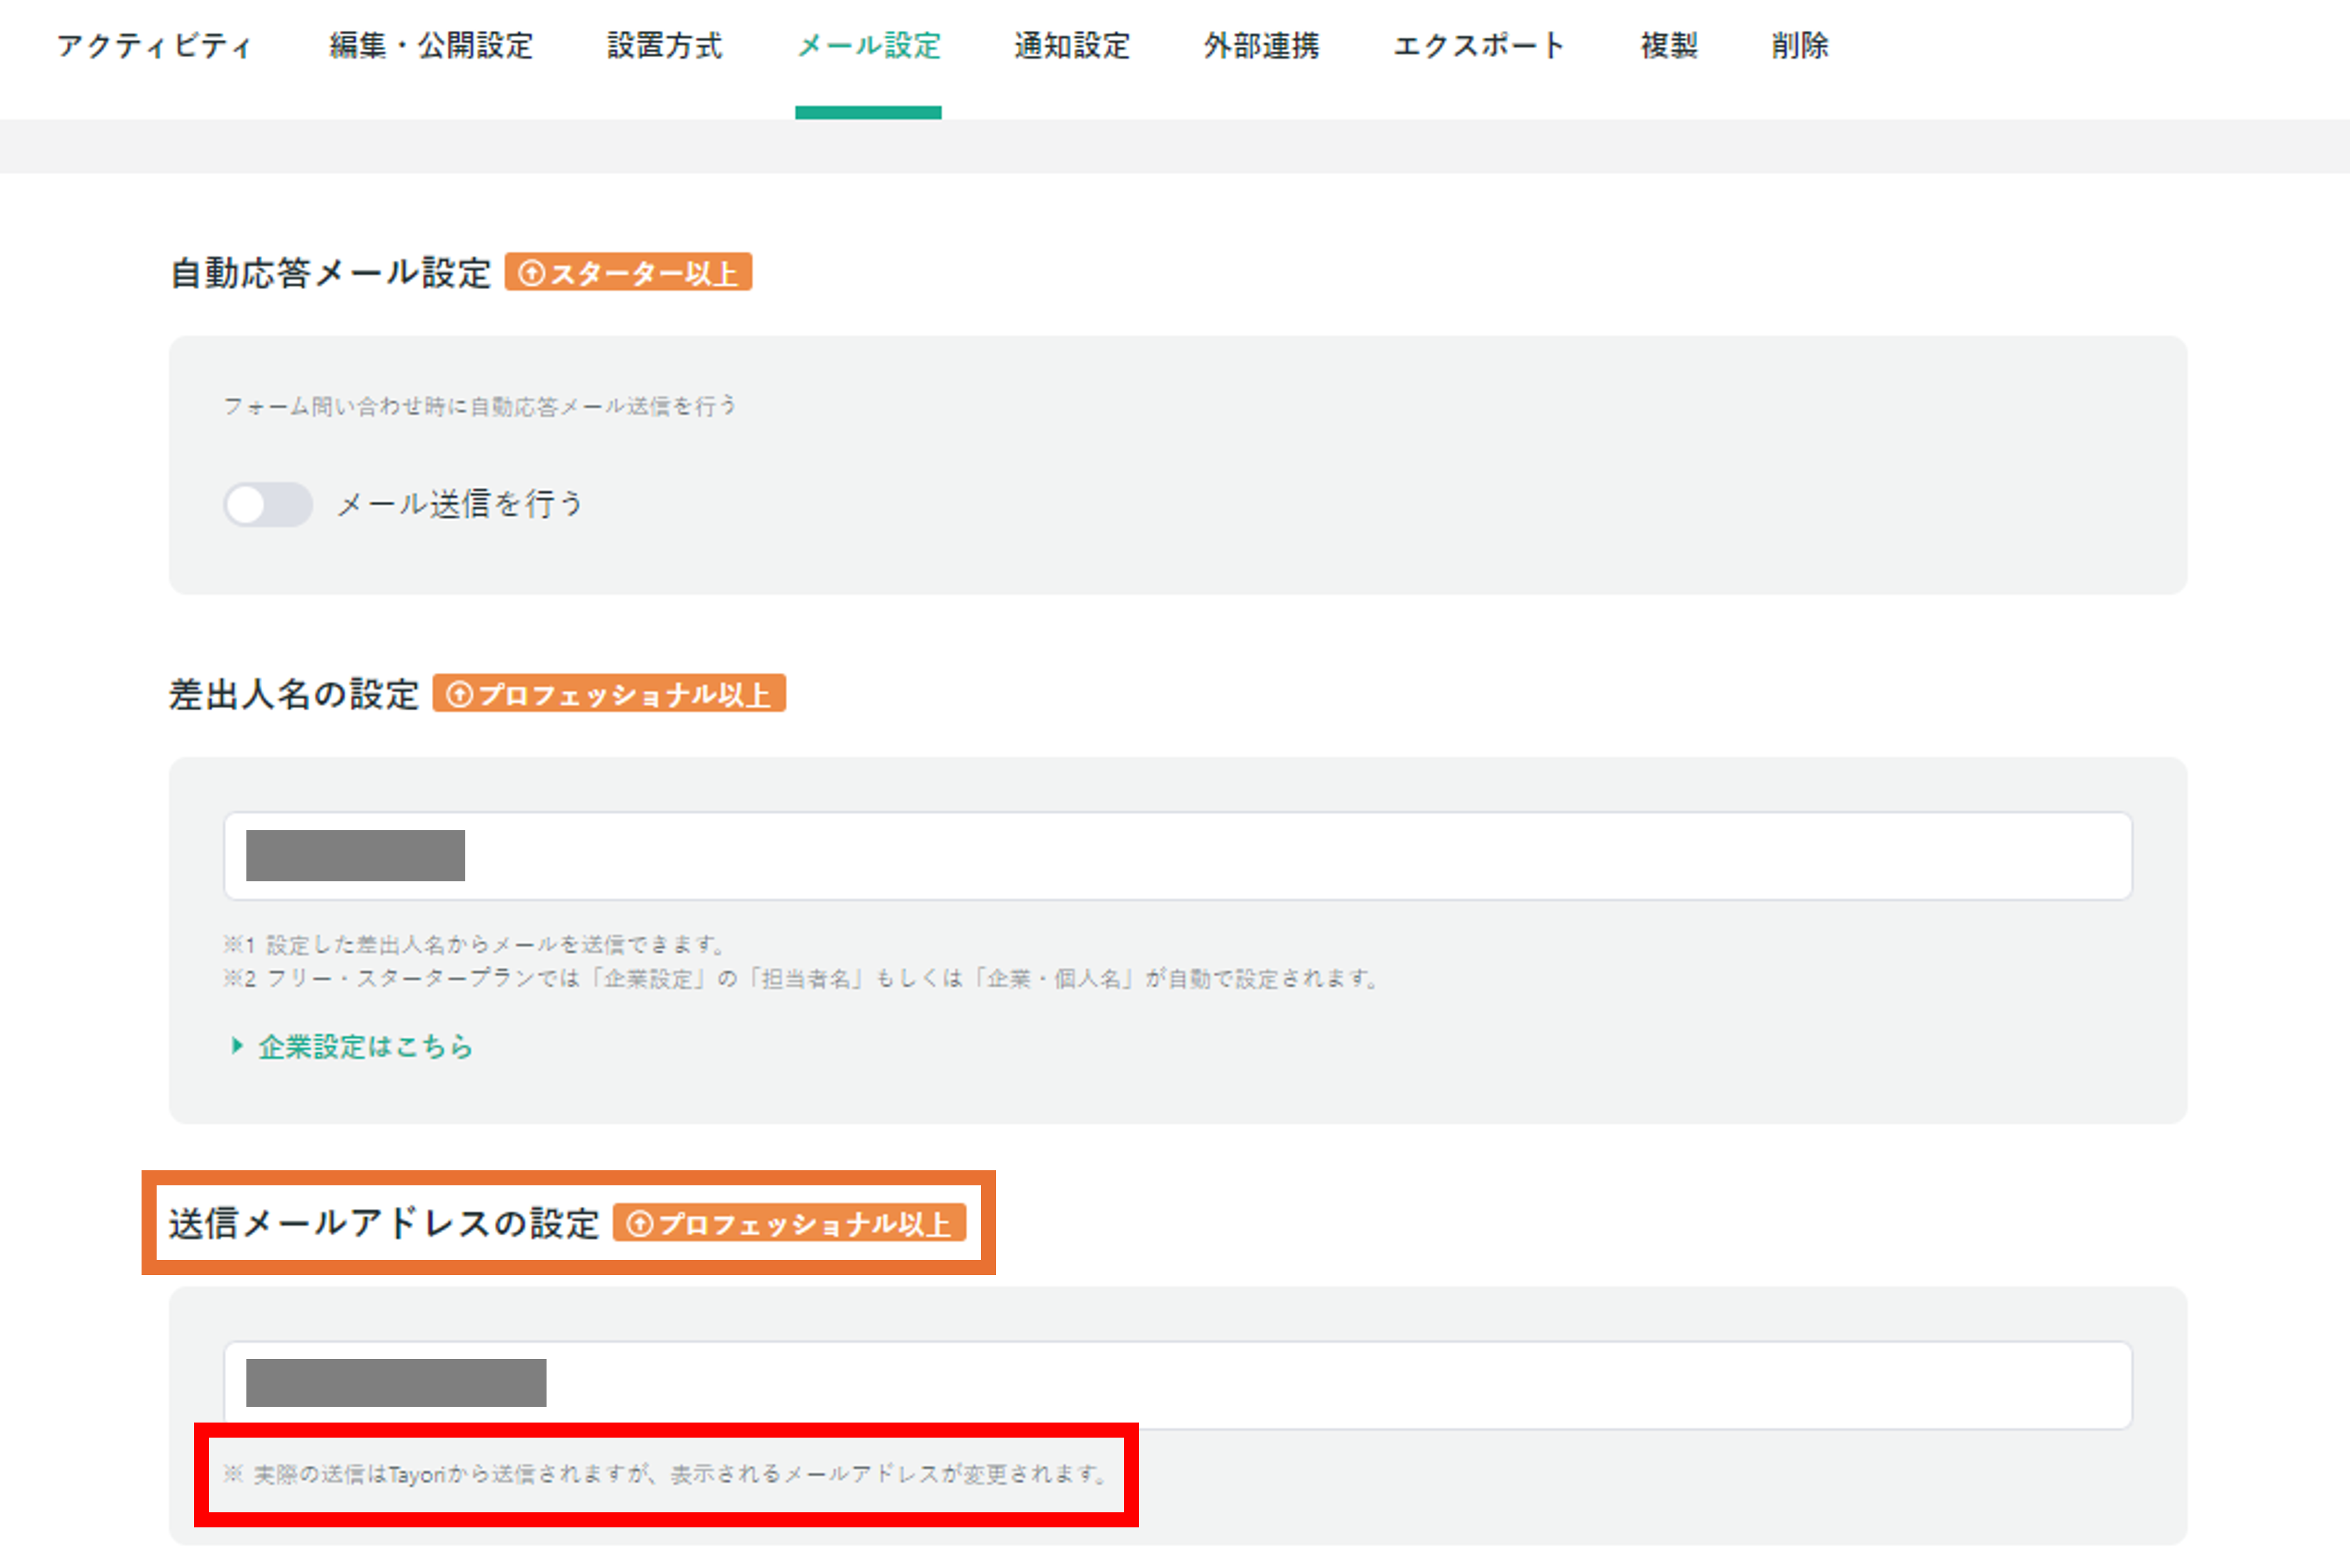Switch to エクスポート tab
This screenshot has width=2350, height=1568.
click(1478, 46)
